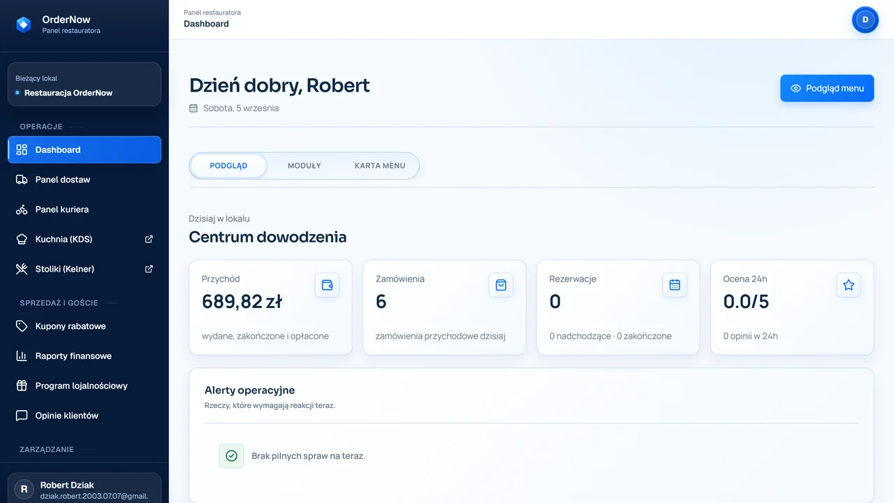Click the Zamówienia count 6
This screenshot has height=503, width=894.
tap(381, 302)
